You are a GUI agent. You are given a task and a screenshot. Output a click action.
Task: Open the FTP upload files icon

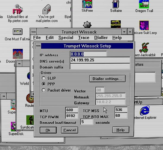pyautogui.click(x=17, y=9)
